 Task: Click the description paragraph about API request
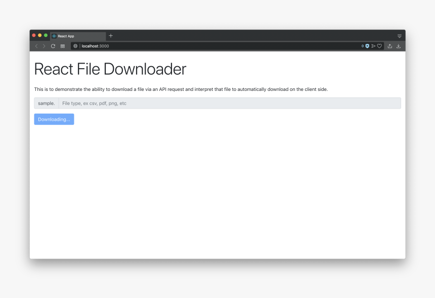(x=181, y=89)
